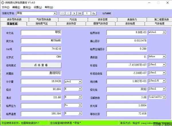
Task: Switch to the 气体导热系数 tab
Action: [44, 20]
